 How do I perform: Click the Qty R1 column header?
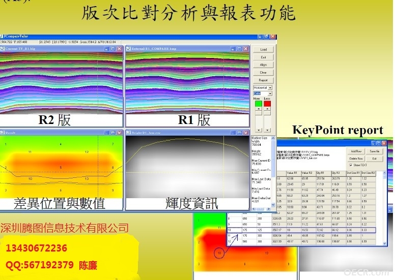tap(323, 173)
